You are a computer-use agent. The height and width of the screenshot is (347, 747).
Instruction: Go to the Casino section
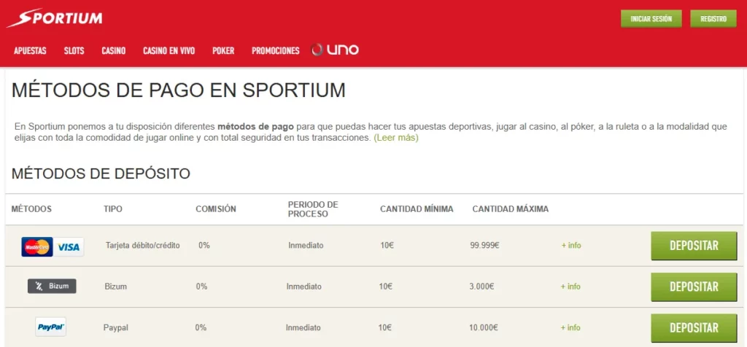113,50
